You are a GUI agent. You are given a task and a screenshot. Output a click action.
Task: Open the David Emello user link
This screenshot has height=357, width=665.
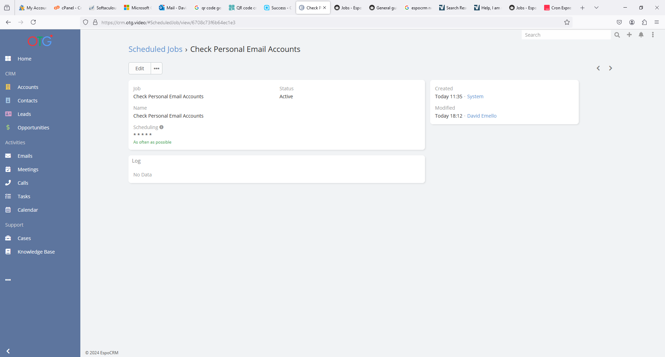(x=481, y=116)
